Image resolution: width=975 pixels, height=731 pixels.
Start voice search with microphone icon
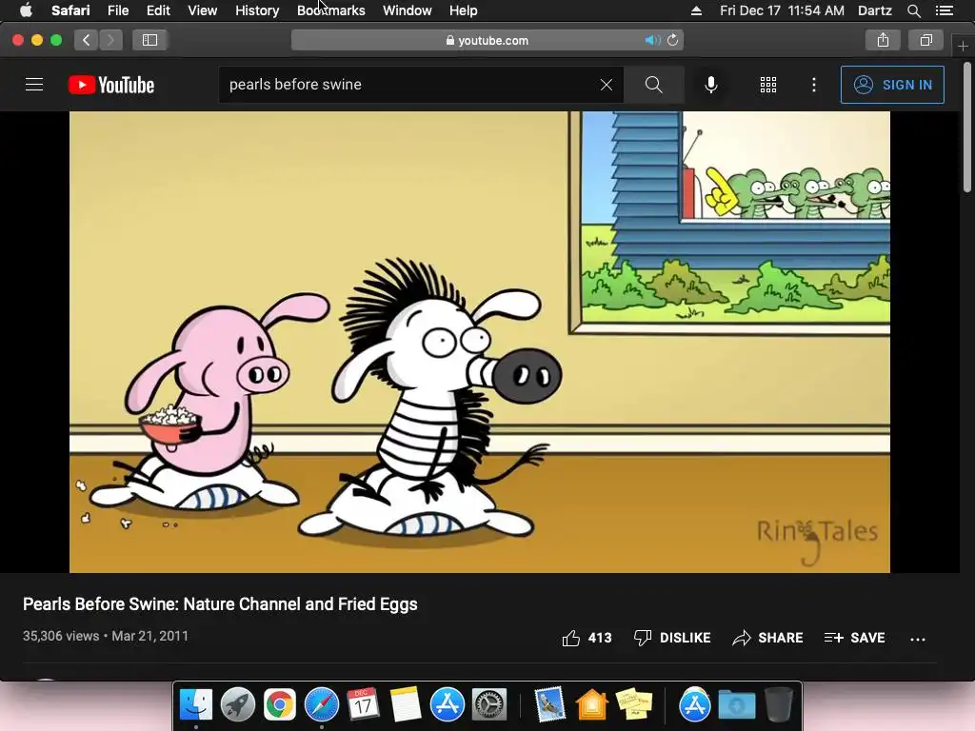[x=710, y=85]
